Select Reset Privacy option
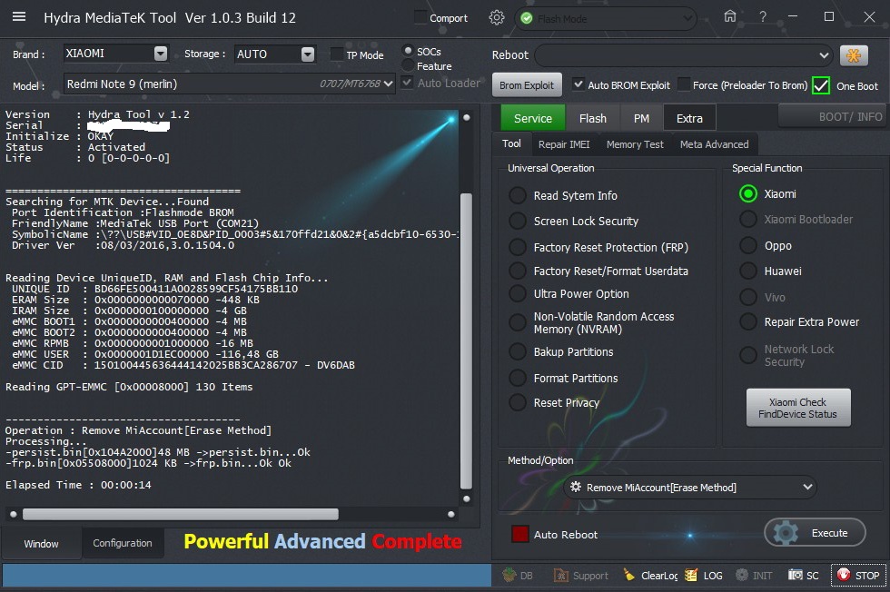Screen dimensions: 890x592 (x=518, y=403)
